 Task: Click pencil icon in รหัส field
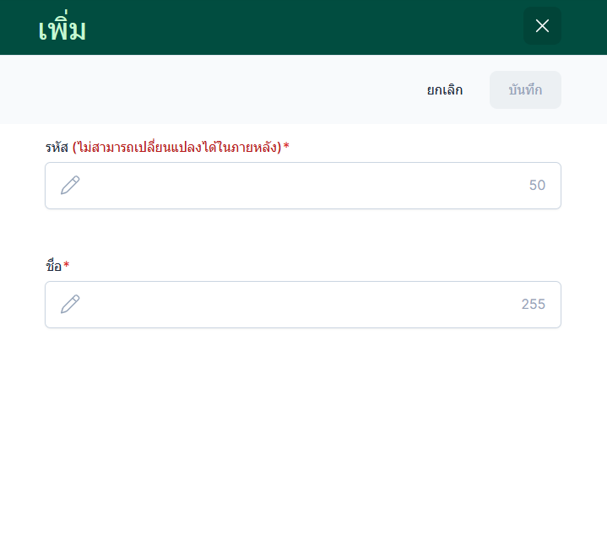point(70,186)
